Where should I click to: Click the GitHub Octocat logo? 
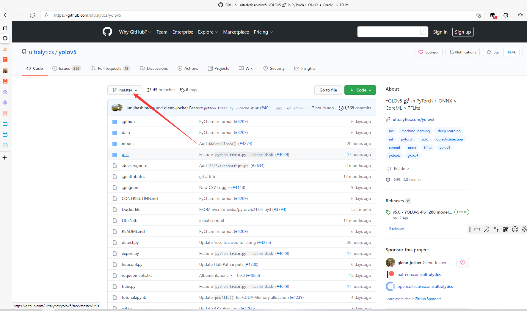click(107, 31)
